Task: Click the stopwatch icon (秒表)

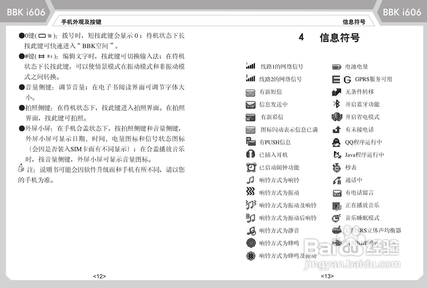Action: pyautogui.click(x=337, y=167)
